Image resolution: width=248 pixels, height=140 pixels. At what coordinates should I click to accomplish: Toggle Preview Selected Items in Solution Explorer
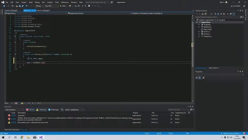click(234, 14)
